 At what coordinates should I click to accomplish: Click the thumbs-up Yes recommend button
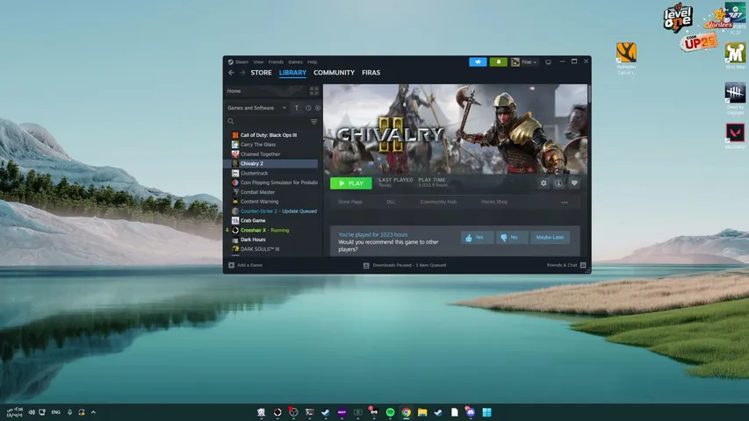click(x=477, y=237)
